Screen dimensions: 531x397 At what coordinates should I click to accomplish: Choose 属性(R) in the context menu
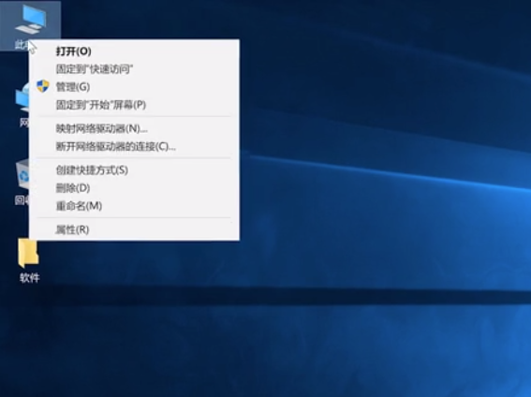[135, 229]
